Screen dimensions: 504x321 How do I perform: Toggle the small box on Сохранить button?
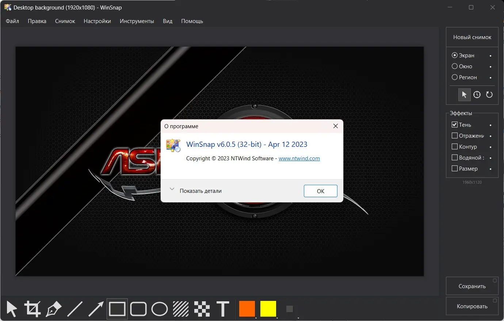pyautogui.click(x=495, y=280)
